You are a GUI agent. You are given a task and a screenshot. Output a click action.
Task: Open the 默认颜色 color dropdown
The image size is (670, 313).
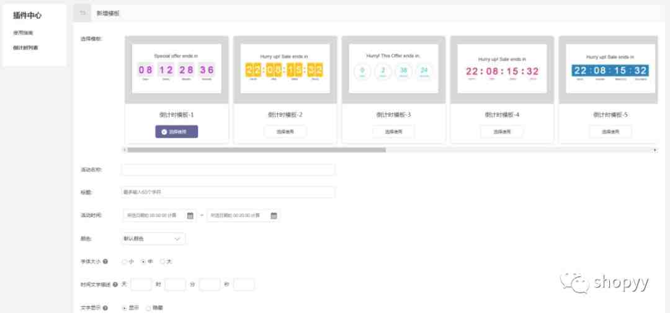tap(153, 239)
